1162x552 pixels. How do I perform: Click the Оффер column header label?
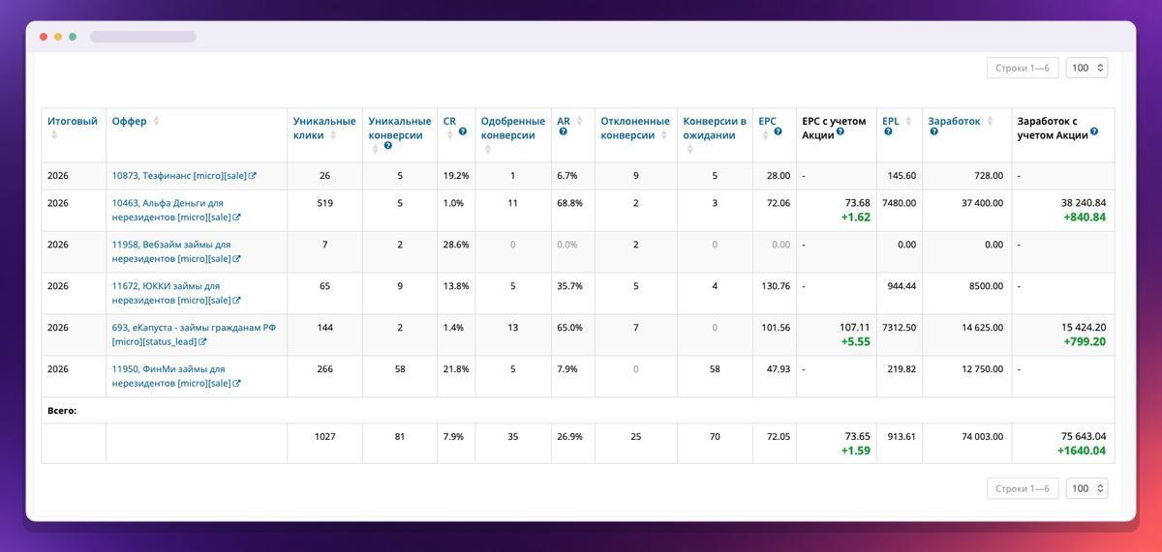click(129, 121)
